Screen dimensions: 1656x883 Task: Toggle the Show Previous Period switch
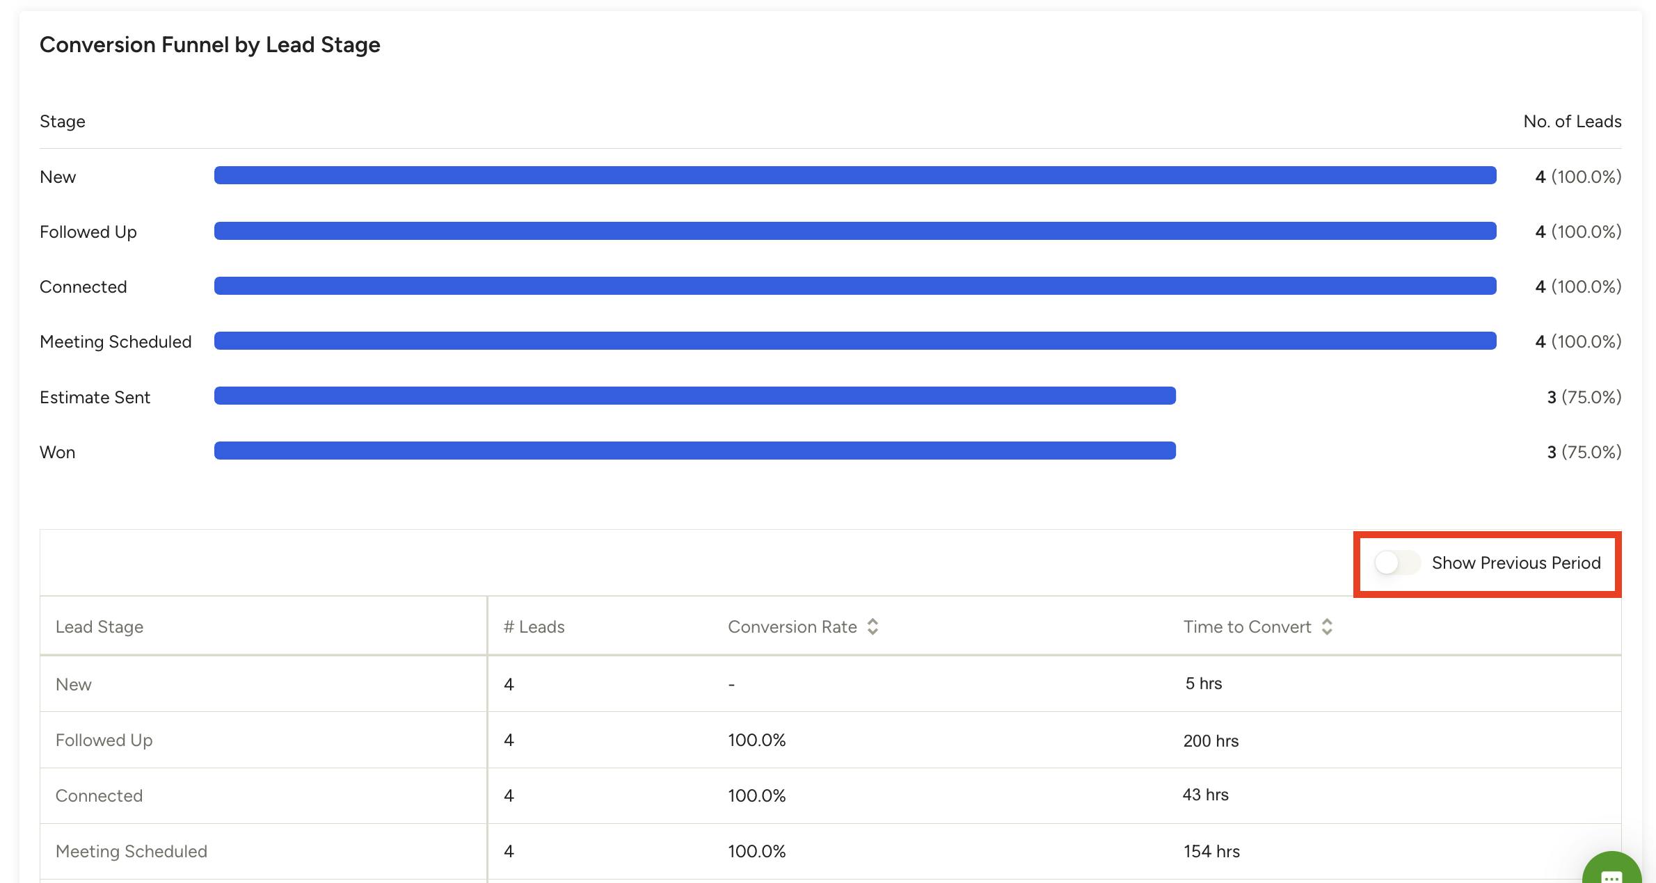[1396, 562]
